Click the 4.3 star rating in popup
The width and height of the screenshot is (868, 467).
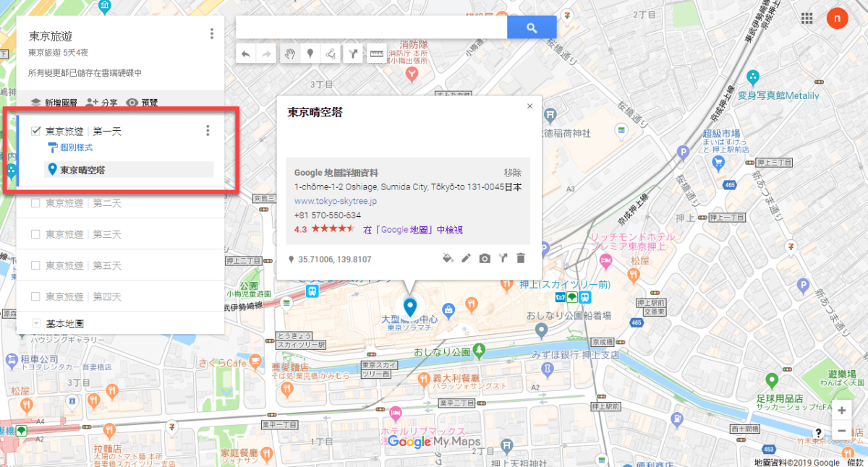click(x=324, y=229)
